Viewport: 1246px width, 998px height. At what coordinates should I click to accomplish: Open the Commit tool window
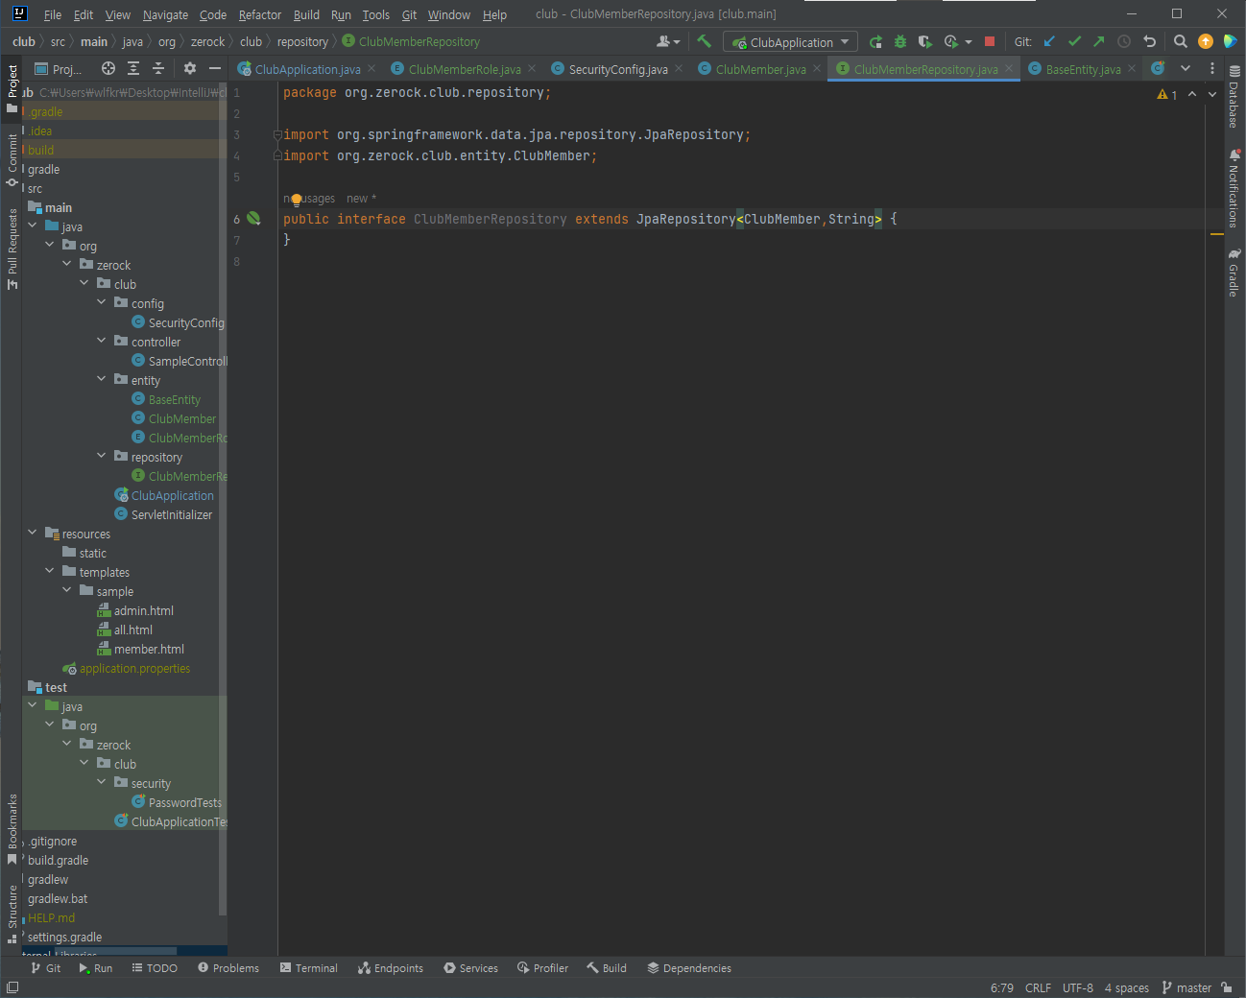tap(12, 159)
